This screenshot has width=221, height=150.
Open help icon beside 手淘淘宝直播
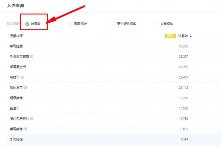(32, 57)
